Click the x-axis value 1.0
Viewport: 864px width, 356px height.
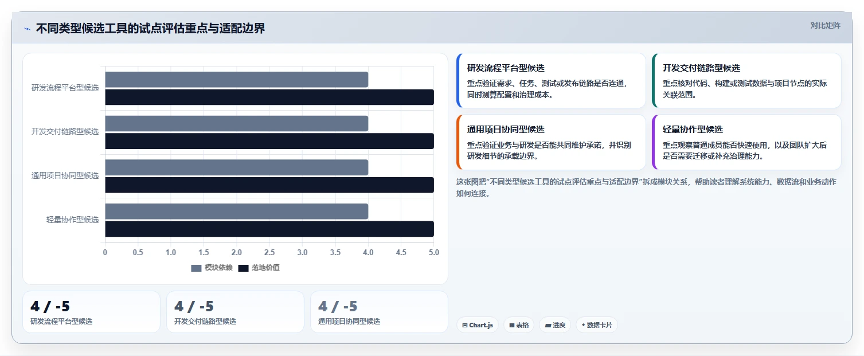(x=171, y=252)
